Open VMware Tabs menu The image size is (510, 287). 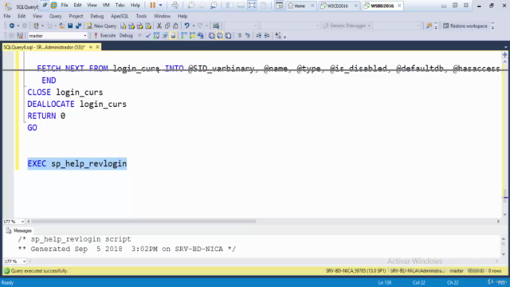pyautogui.click(x=120, y=6)
